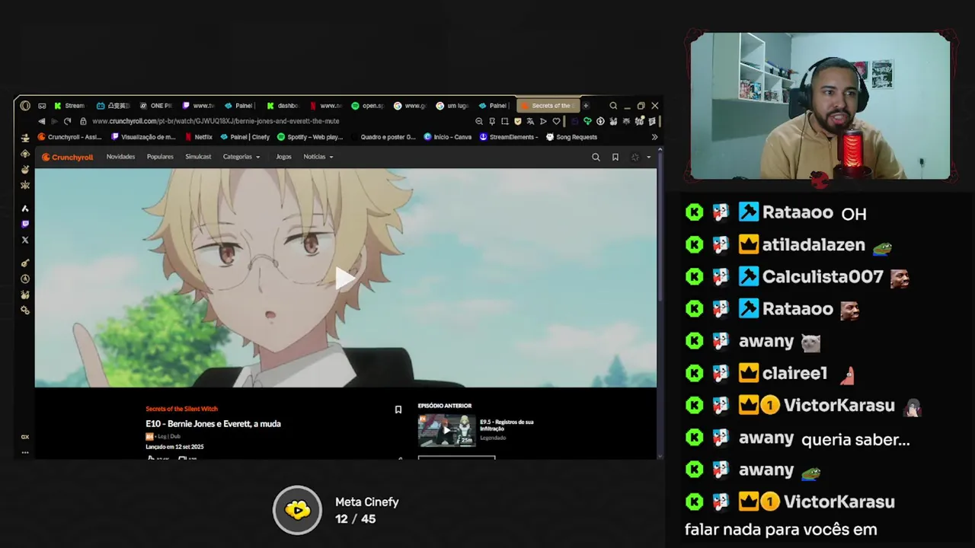
Task: Click the lock icon in address bar
Action: coord(83,121)
